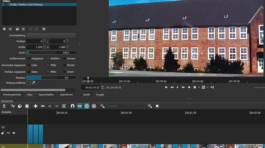265x148 pixels.
Task: Align horizontally Links
Action: pyautogui.click(x=29, y=65)
